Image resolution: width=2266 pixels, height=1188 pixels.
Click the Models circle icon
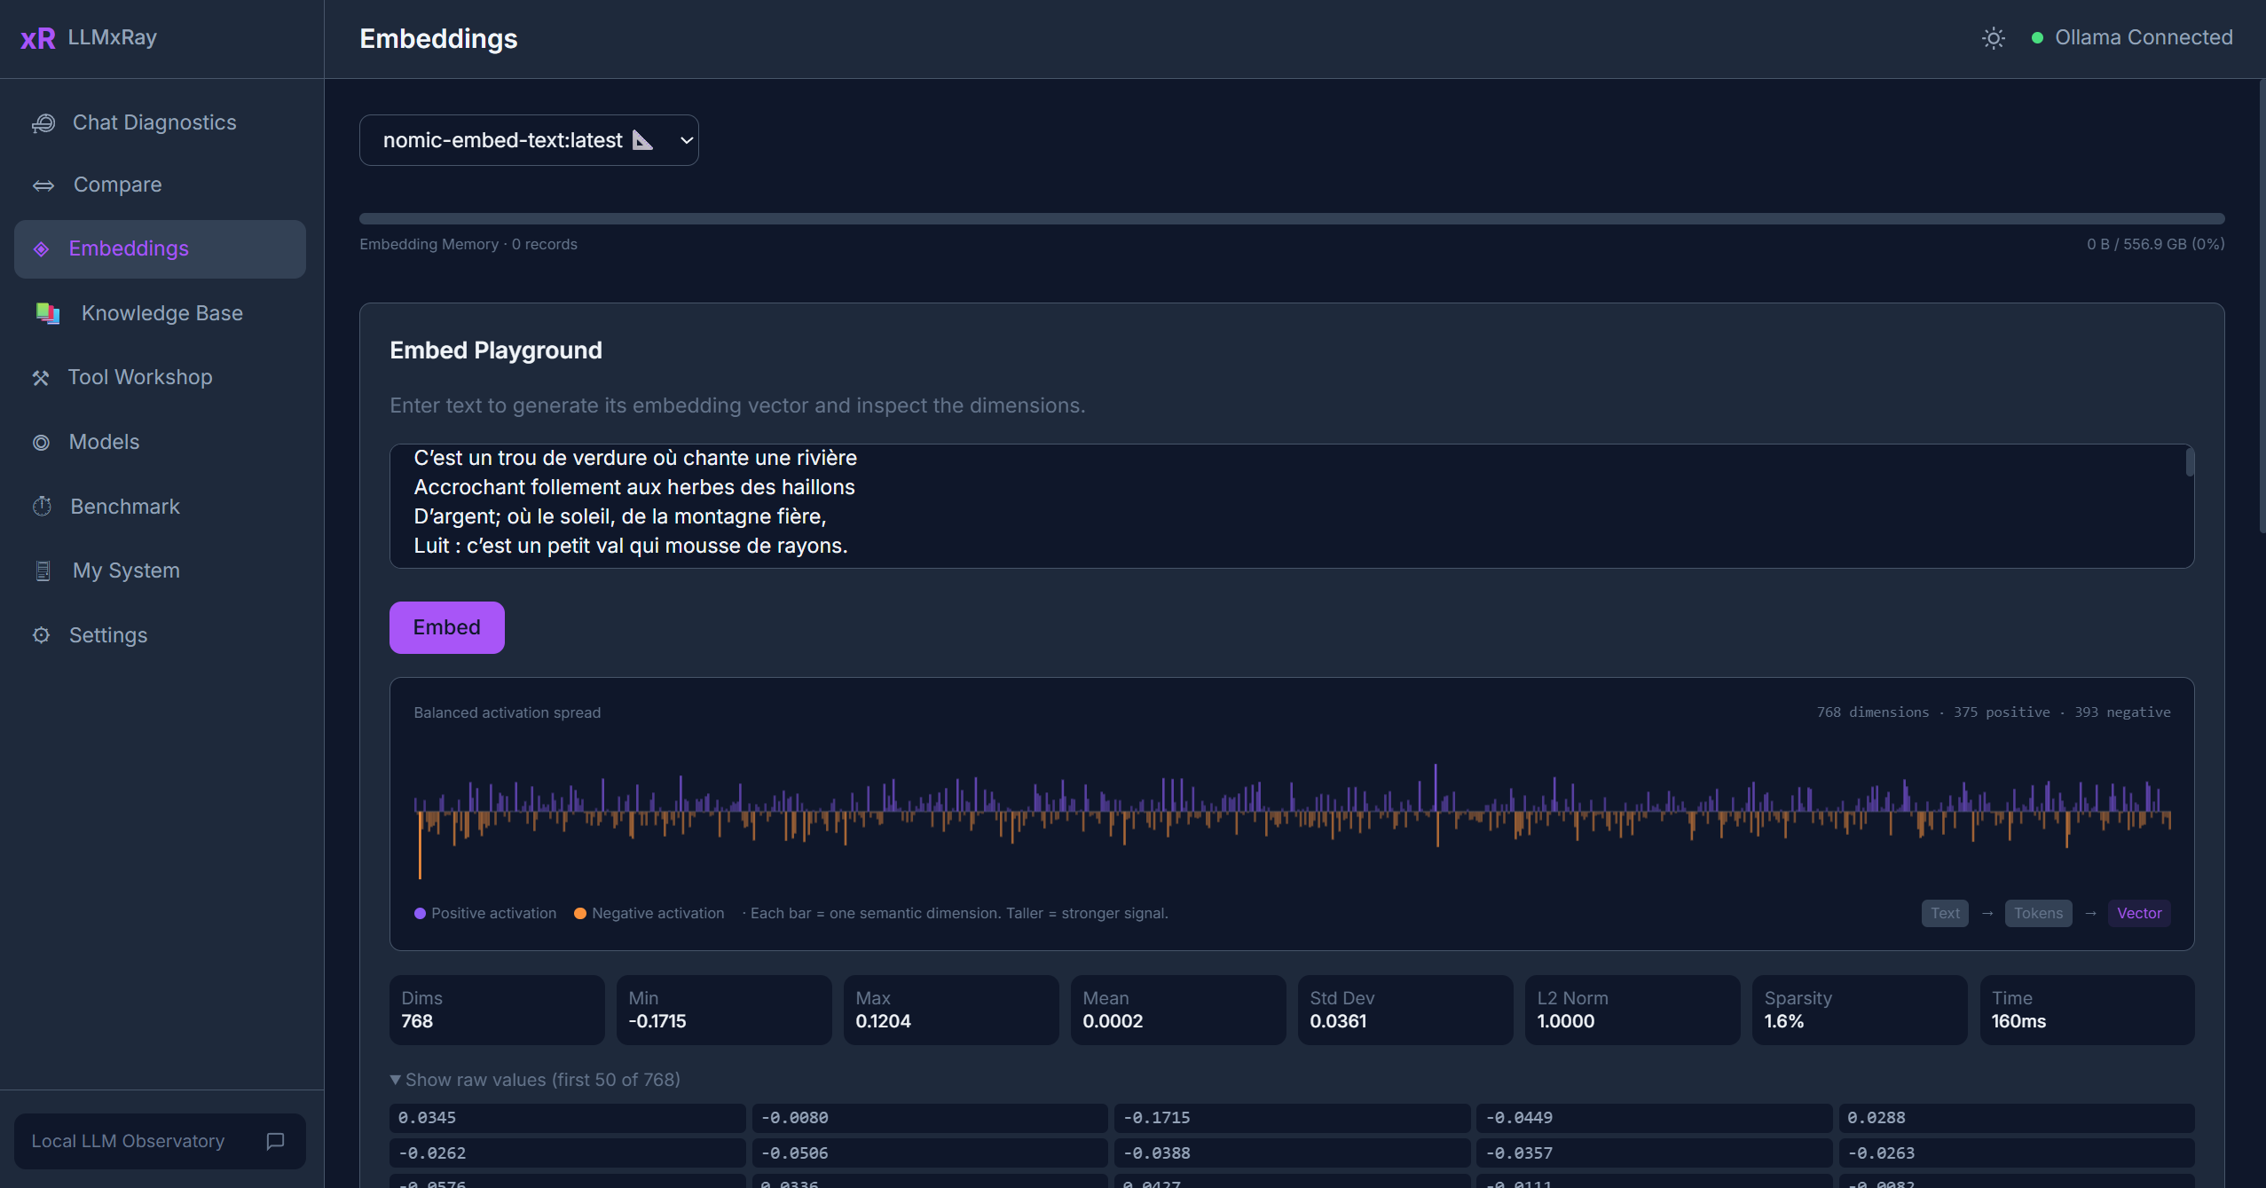[x=42, y=443]
